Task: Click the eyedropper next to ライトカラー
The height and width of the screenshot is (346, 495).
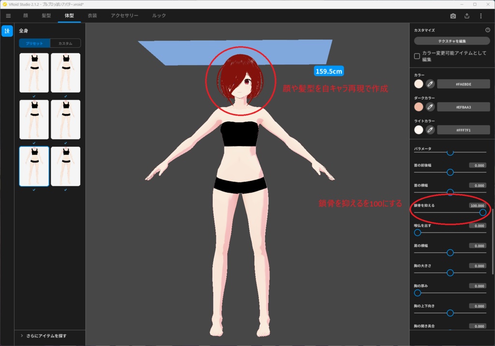Action: tap(430, 130)
